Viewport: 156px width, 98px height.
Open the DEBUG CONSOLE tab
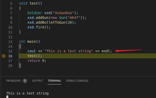[x=77, y=81]
